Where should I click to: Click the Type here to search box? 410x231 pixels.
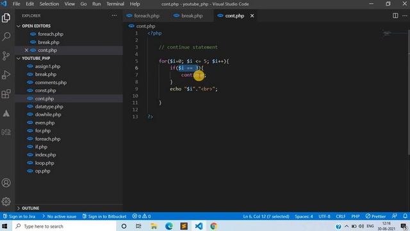click(64, 226)
